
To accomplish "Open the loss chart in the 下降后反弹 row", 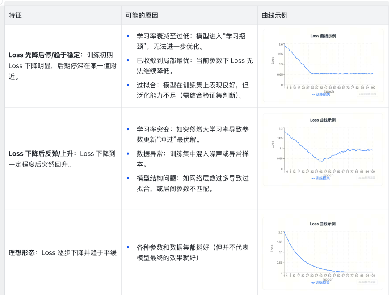I will click(x=323, y=149).
